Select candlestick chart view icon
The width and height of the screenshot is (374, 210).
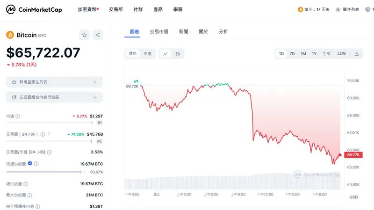pyautogui.click(x=178, y=54)
